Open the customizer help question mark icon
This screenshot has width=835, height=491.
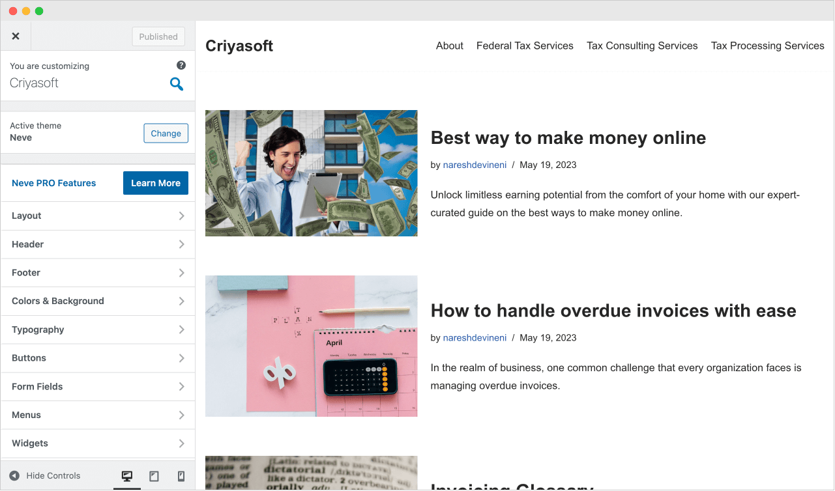[x=181, y=65]
